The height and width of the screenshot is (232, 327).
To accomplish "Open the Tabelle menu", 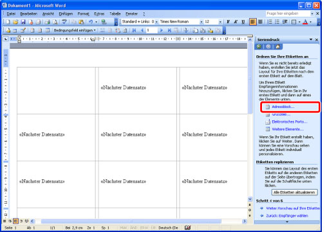I will point(115,14).
